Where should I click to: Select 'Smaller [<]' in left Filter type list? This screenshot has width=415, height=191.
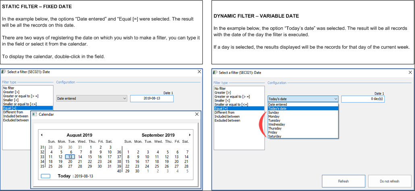11,100
